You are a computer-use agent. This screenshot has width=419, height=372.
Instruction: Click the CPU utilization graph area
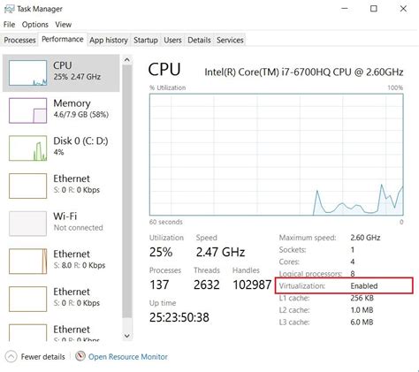click(277, 155)
